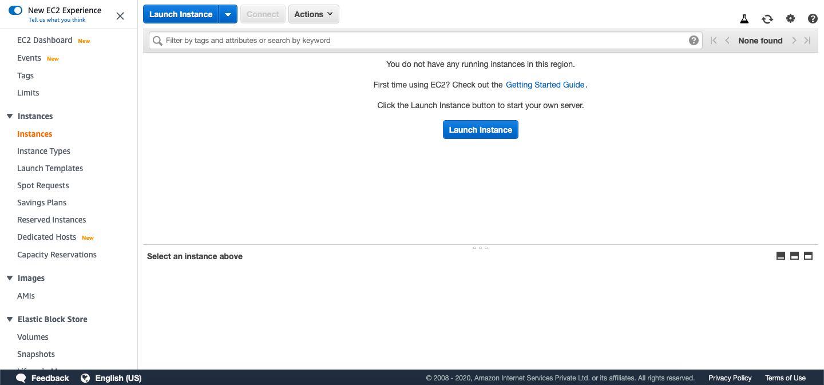Go to first page of results
The width and height of the screenshot is (824, 385).
point(714,41)
